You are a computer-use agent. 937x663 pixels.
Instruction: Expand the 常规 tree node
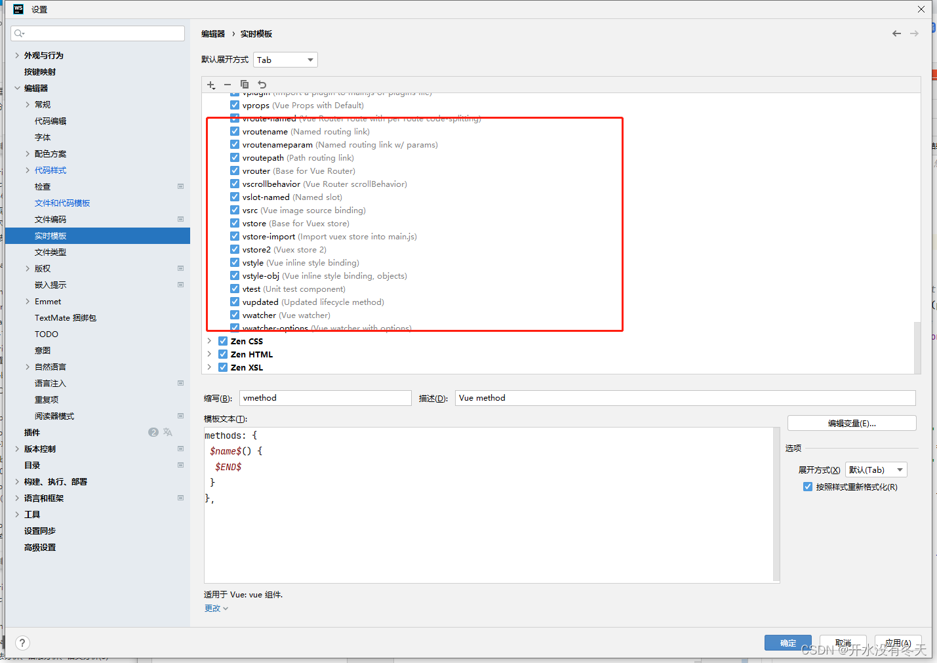(28, 104)
